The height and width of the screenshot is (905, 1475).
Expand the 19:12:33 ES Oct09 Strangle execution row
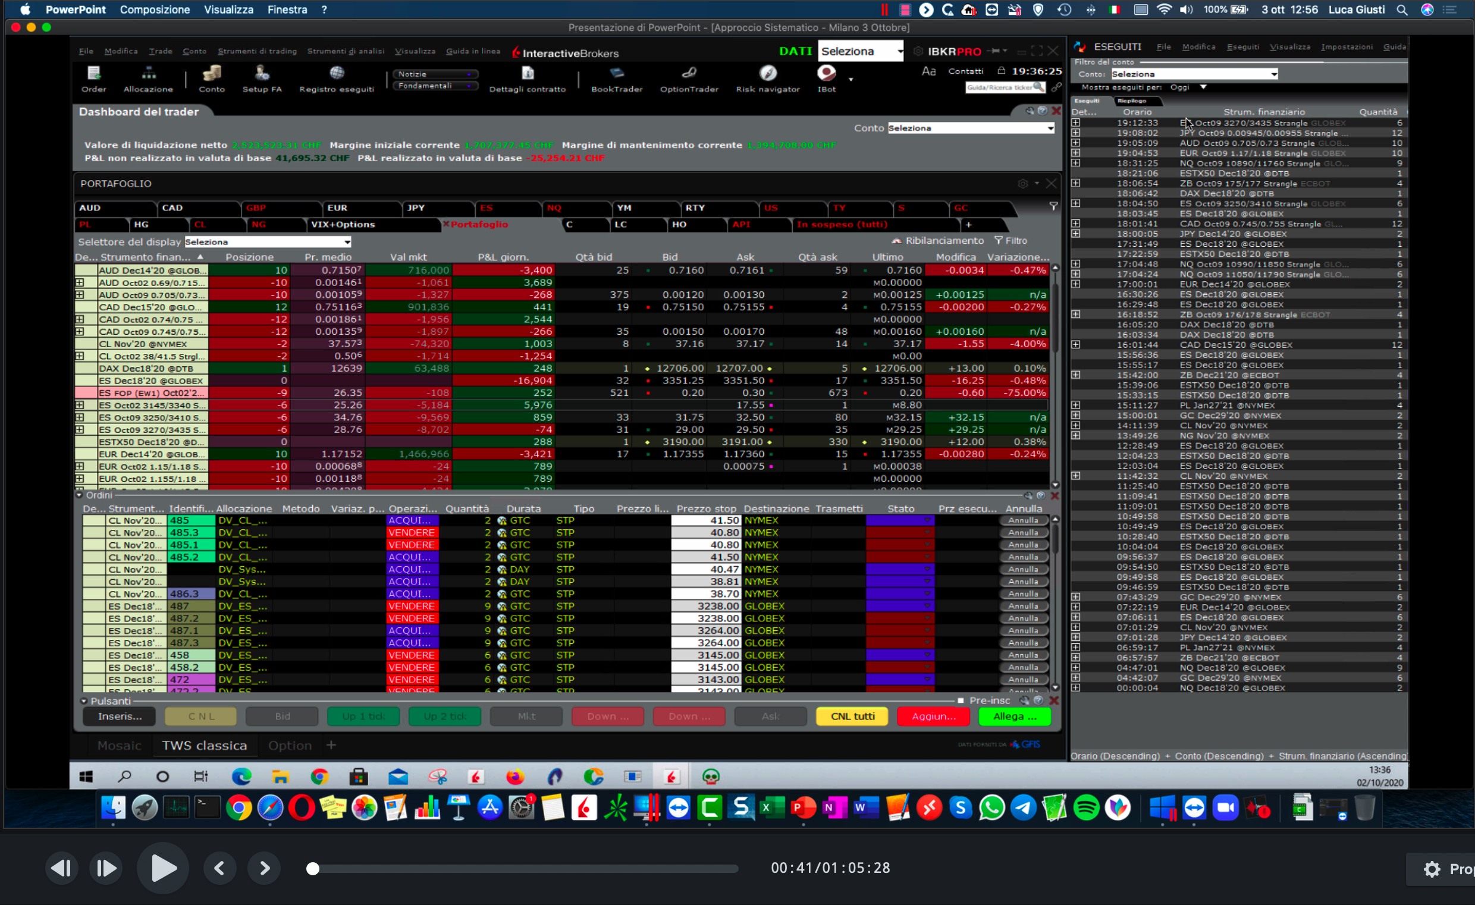click(x=1076, y=122)
